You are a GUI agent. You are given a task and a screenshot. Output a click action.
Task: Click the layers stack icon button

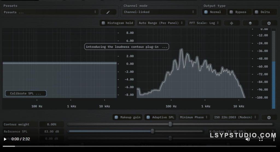click(x=250, y=23)
